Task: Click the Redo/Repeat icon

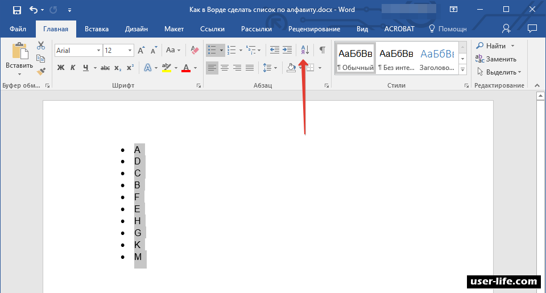Action: point(53,10)
